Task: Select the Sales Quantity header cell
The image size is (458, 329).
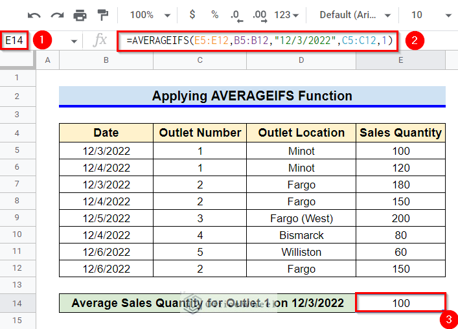Action: click(x=400, y=133)
